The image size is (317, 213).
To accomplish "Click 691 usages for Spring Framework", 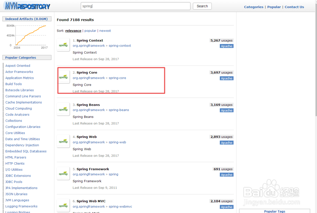I will pyautogui.click(x=223, y=169).
